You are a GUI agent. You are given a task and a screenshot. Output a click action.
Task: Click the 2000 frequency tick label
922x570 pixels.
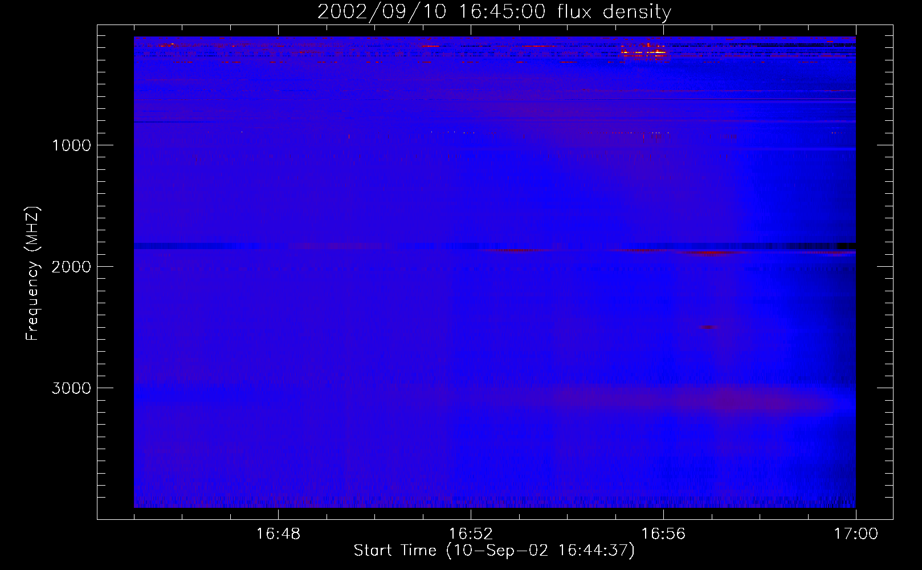tap(71, 267)
